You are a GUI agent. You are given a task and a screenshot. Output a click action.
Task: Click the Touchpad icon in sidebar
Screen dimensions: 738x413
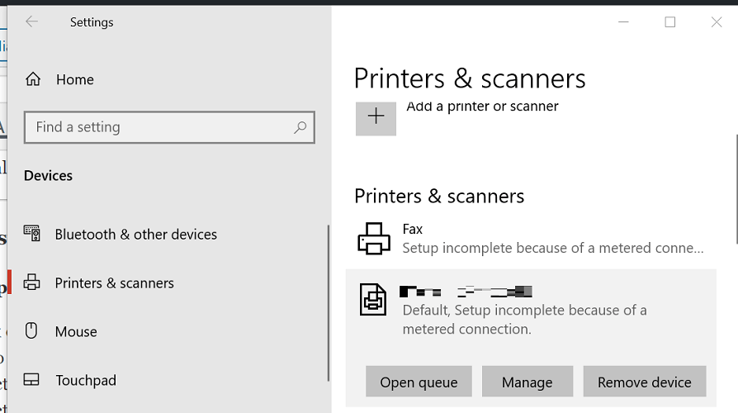[32, 380]
